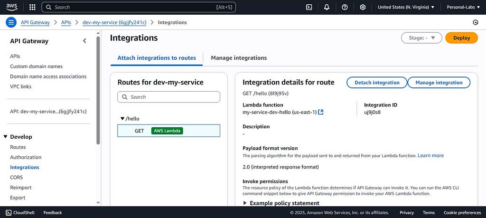Collapse the Develop section
Screen dimensions: 486x218
point(5,137)
